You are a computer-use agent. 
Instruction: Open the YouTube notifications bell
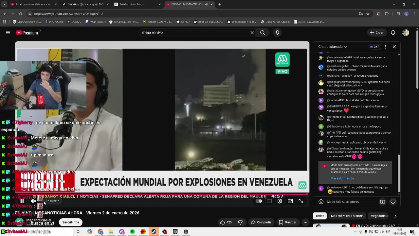(393, 32)
